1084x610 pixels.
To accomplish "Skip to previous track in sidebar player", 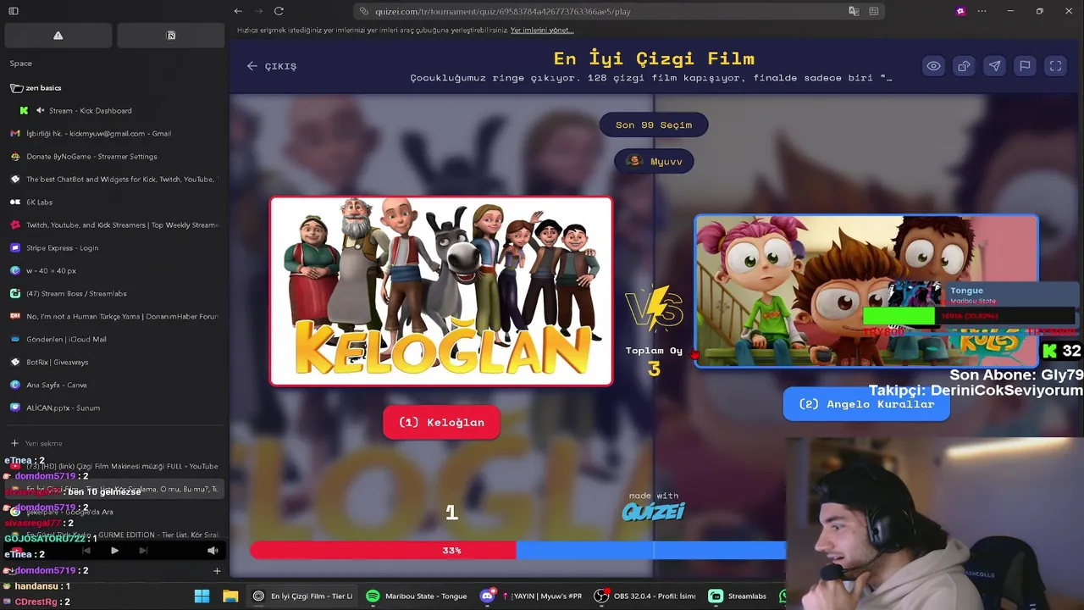I will 86,551.
